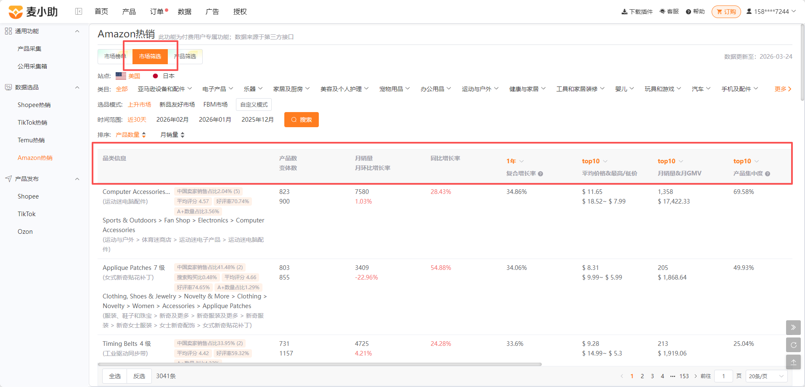Open the 授权 menu

pyautogui.click(x=240, y=11)
